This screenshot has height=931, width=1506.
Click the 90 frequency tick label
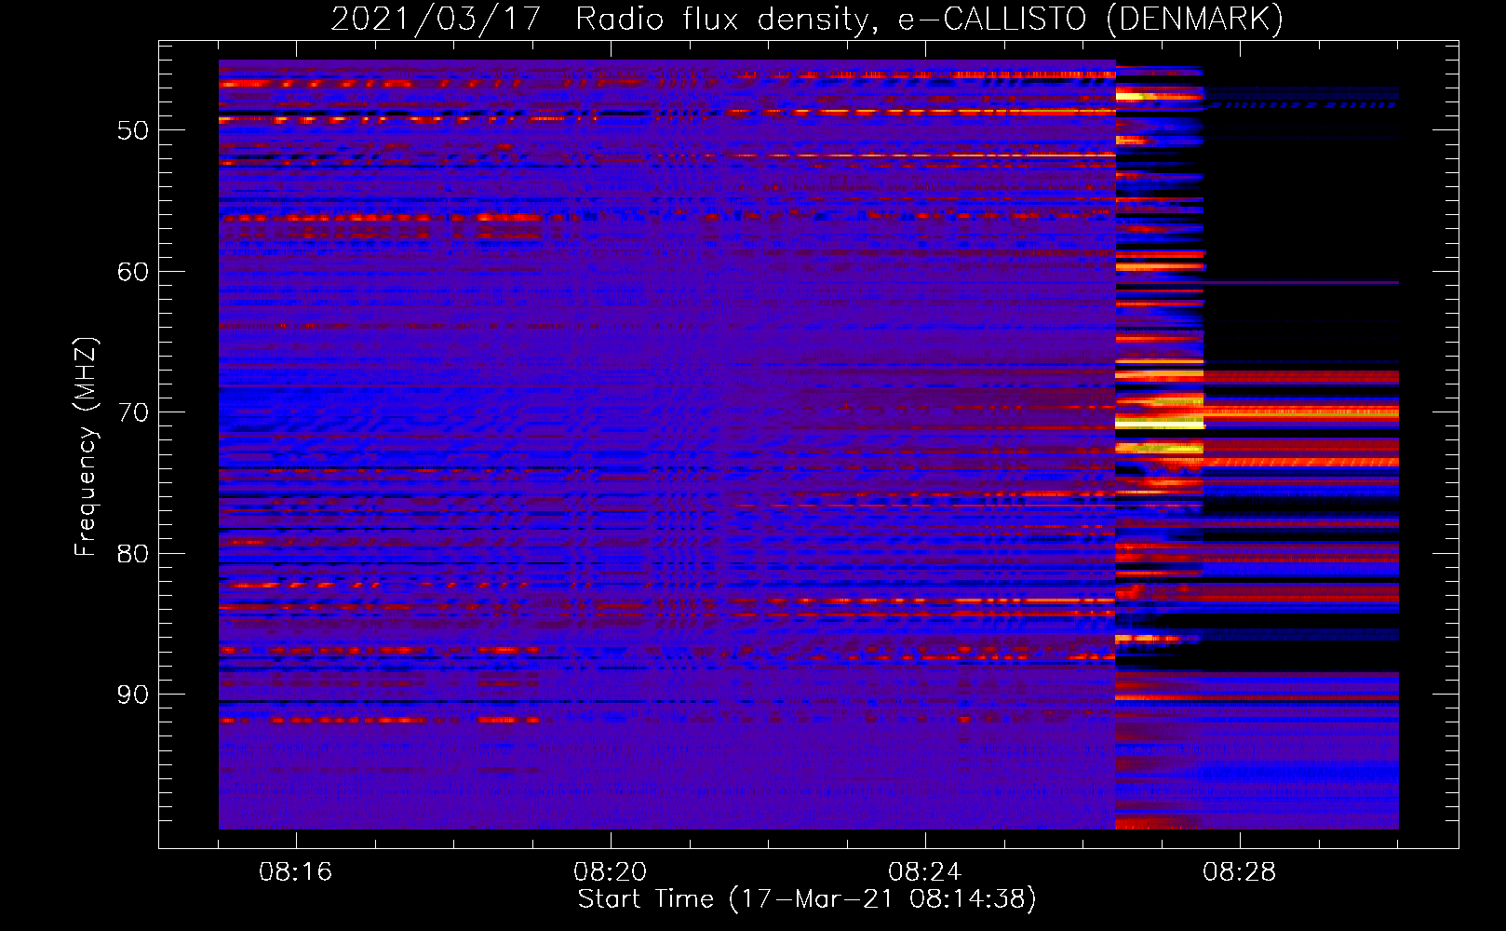coord(133,695)
